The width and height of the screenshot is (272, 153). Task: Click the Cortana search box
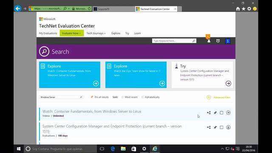point(60,149)
